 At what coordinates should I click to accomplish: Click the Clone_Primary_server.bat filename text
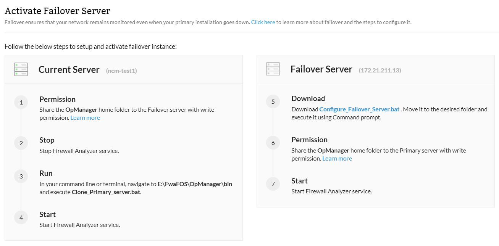106,192
